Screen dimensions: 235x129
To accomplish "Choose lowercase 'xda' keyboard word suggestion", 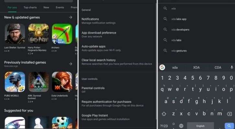I will pos(175,67).
